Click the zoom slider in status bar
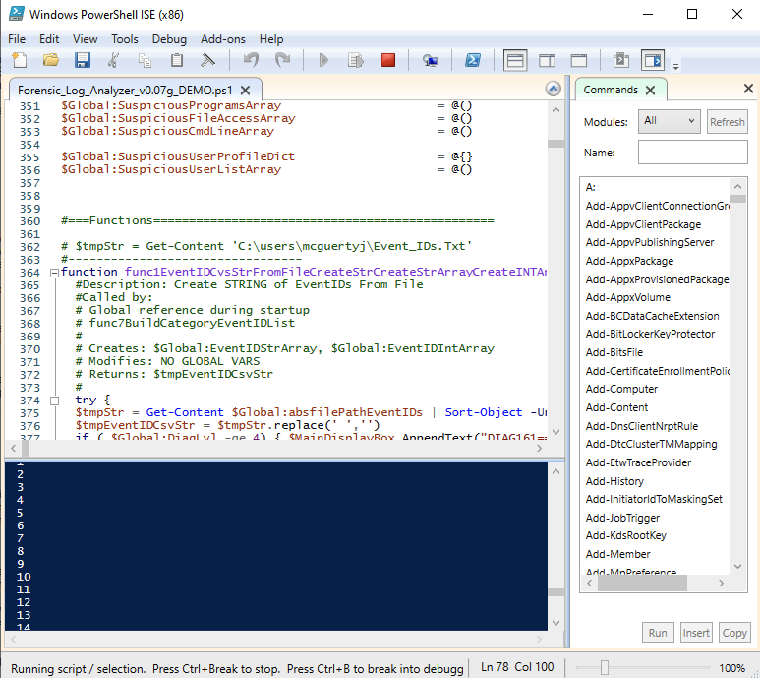760x678 pixels. 604,668
